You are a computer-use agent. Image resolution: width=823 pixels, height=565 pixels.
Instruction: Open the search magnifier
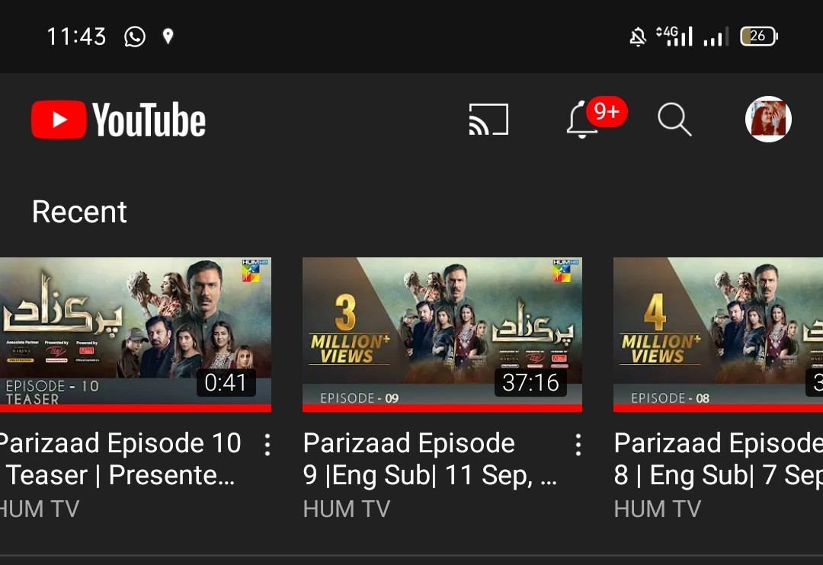tap(674, 120)
